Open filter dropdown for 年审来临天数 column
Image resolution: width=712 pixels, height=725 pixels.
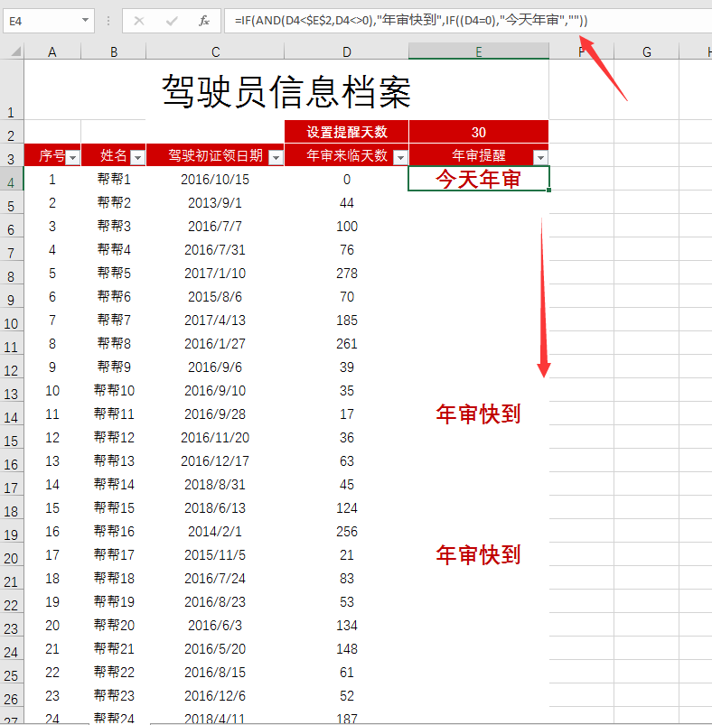pyautogui.click(x=400, y=158)
